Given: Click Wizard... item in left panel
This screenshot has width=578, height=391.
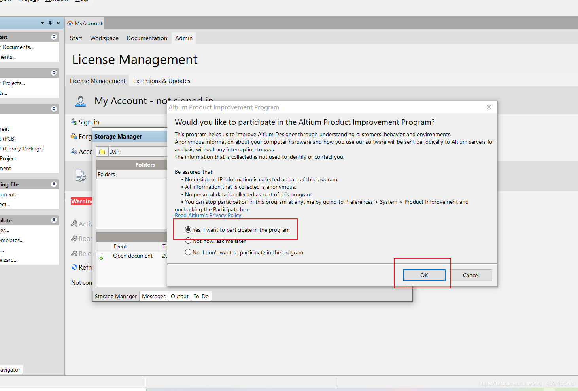Looking at the screenshot, I should pos(9,260).
